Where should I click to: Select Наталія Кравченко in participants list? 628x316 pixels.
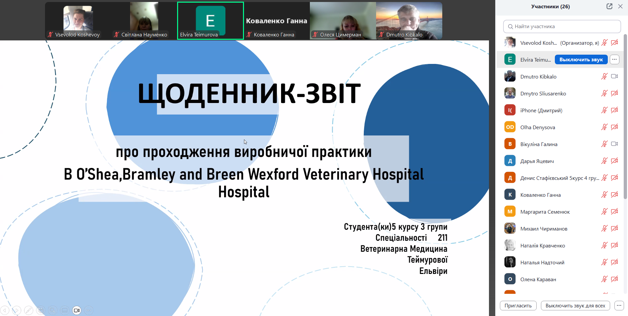[x=560, y=245]
